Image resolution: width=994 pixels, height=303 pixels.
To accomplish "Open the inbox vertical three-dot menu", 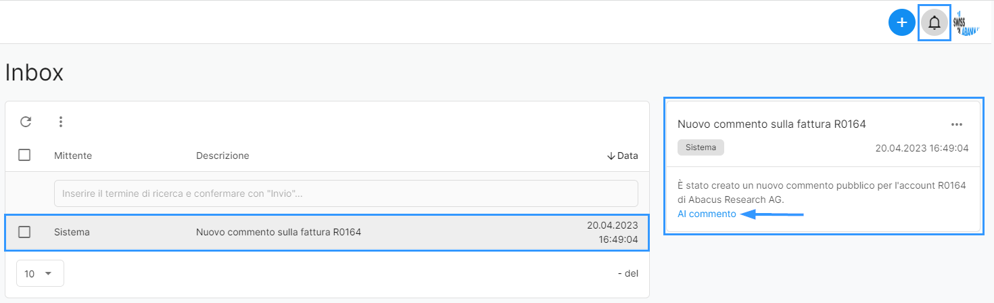I will point(61,122).
